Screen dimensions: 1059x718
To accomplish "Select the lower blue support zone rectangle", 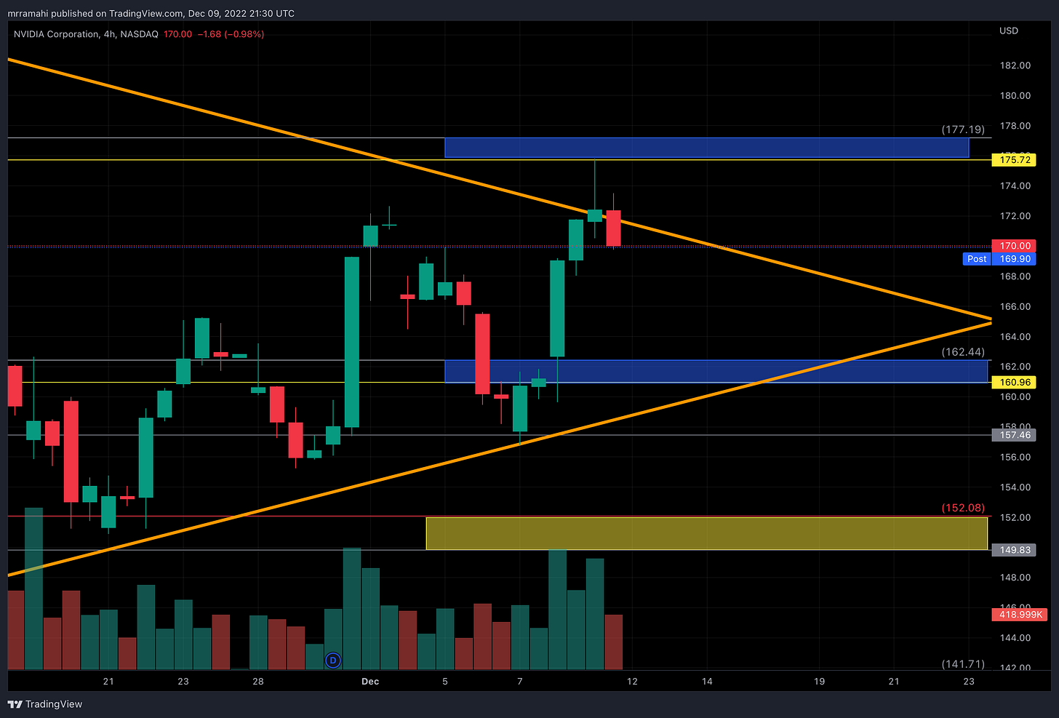I will tap(716, 371).
